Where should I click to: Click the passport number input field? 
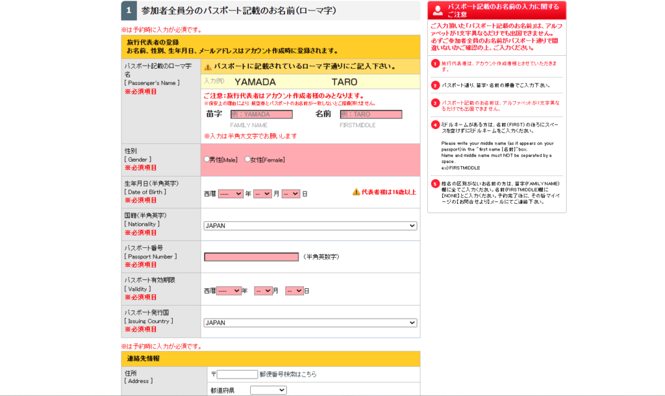point(251,257)
